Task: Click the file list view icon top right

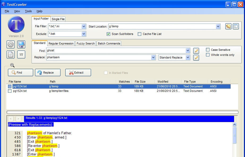Action: pyautogui.click(x=236, y=26)
